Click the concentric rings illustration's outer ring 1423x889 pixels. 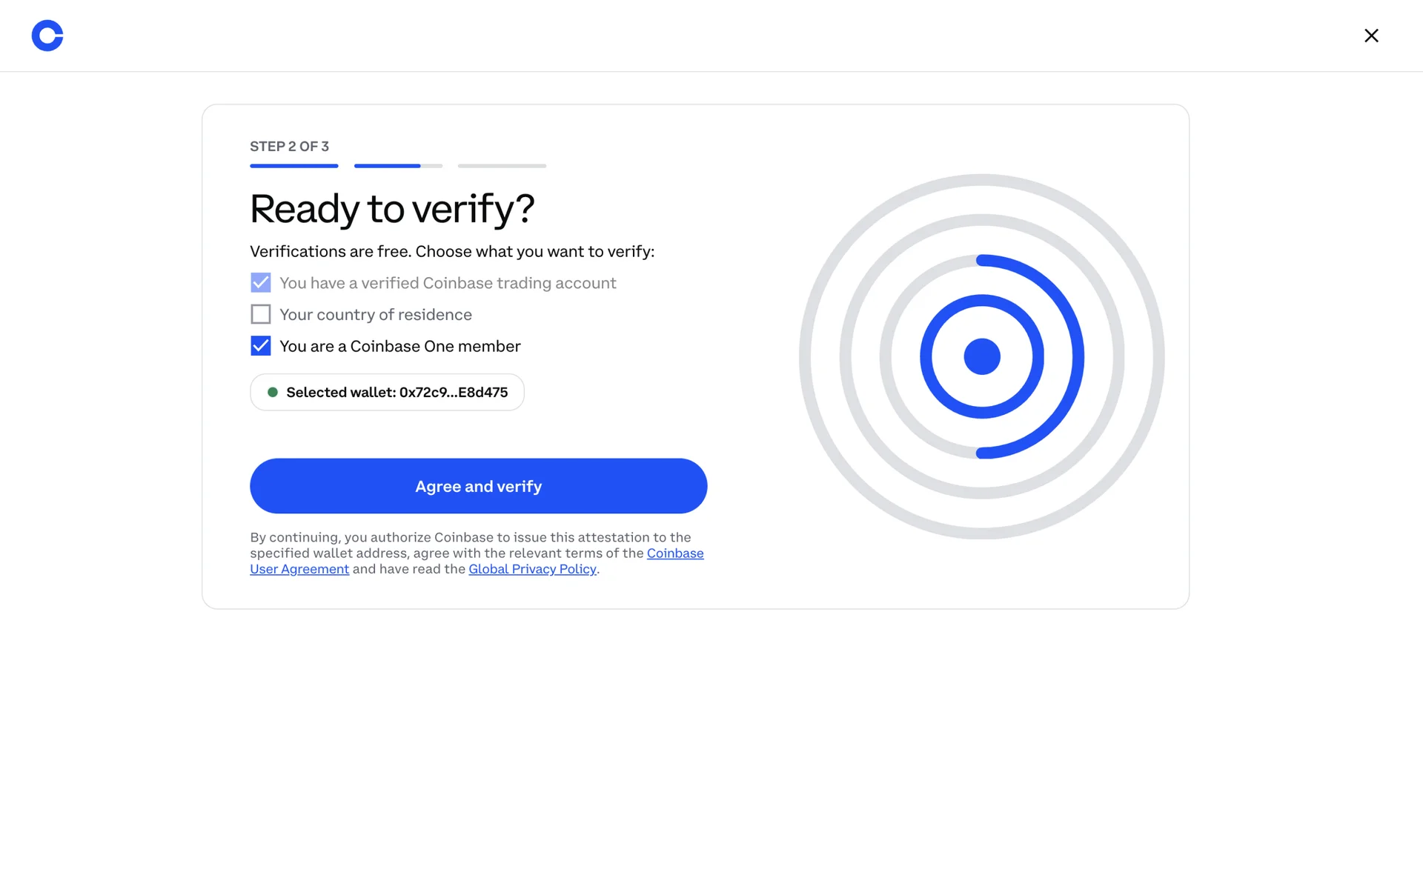tap(805, 356)
